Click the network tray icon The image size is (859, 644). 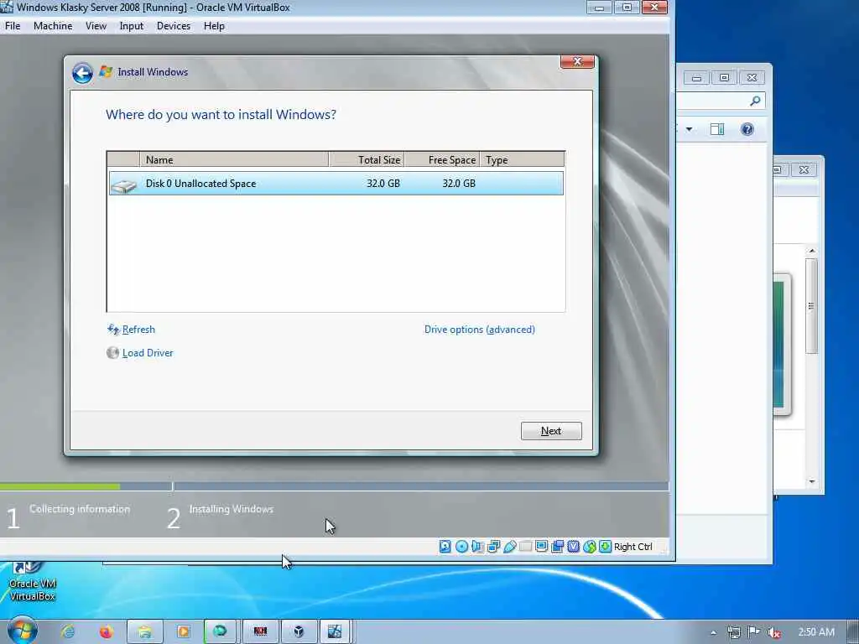(733, 632)
